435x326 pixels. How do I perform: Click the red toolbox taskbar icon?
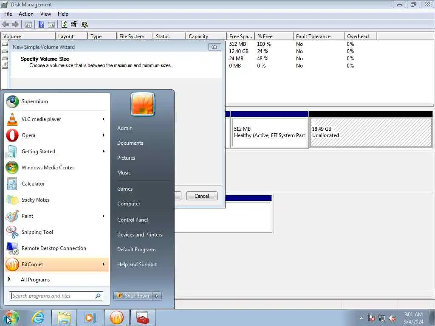[143, 318]
